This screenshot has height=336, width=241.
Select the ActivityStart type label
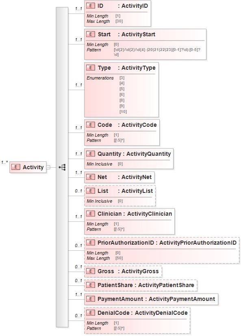[138, 34]
